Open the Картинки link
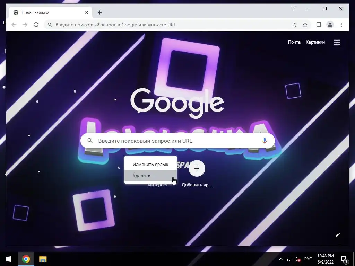Viewport: 355px width, 266px height. 315,42
